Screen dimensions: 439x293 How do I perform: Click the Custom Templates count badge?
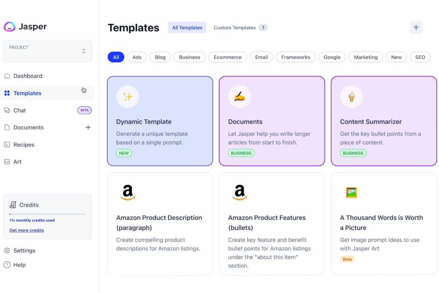point(263,27)
